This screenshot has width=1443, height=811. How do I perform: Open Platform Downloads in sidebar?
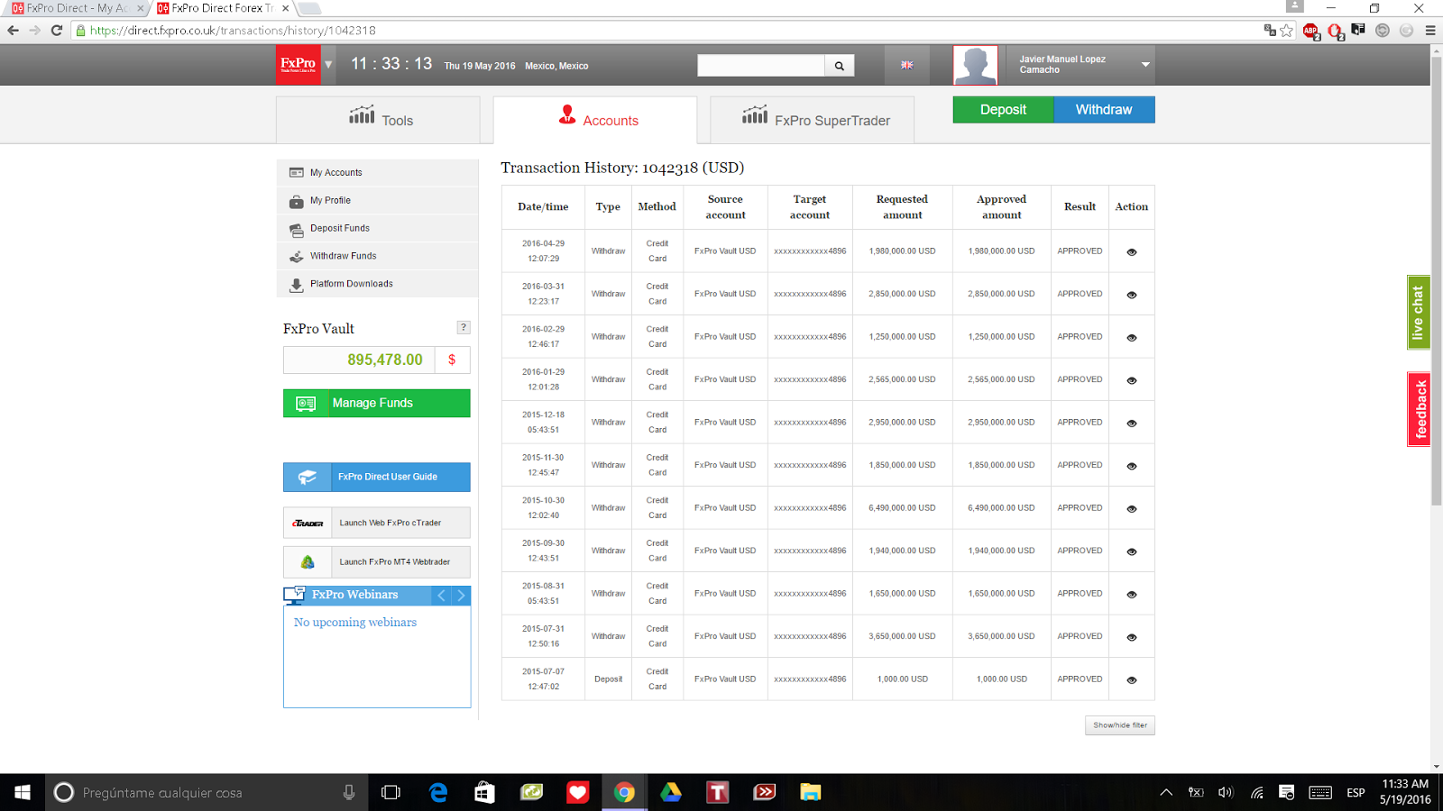[x=377, y=285]
